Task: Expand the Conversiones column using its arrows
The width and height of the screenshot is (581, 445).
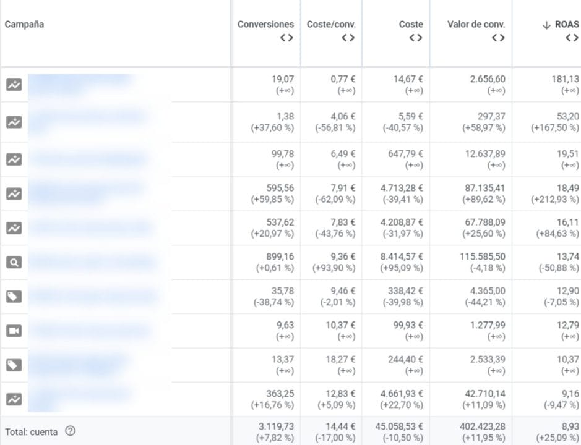Action: tap(286, 38)
